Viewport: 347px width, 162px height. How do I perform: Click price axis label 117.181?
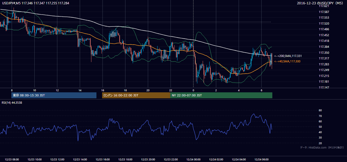click(x=324, y=82)
